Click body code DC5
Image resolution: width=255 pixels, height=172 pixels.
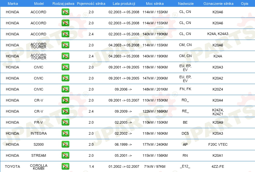coord(185,133)
